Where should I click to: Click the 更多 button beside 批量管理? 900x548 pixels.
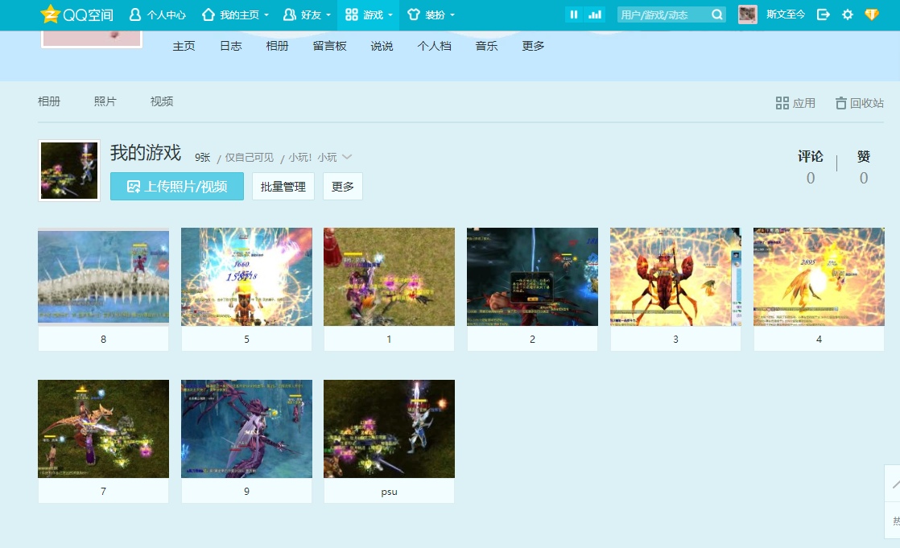tap(343, 187)
